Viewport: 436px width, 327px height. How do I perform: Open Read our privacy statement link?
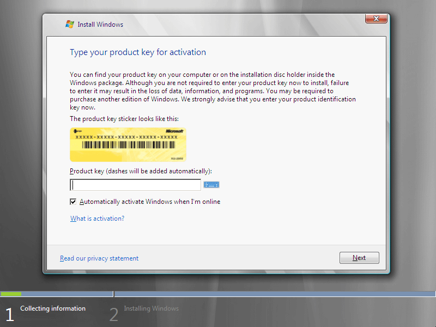[x=99, y=258]
